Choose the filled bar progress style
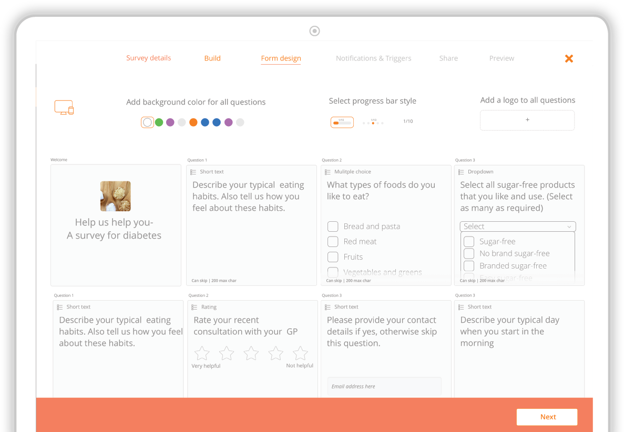The width and height of the screenshot is (624, 432). [342, 122]
